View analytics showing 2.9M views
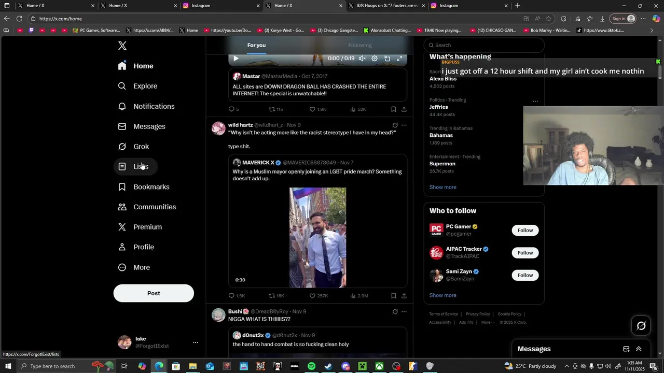664x373 pixels. pyautogui.click(x=359, y=296)
